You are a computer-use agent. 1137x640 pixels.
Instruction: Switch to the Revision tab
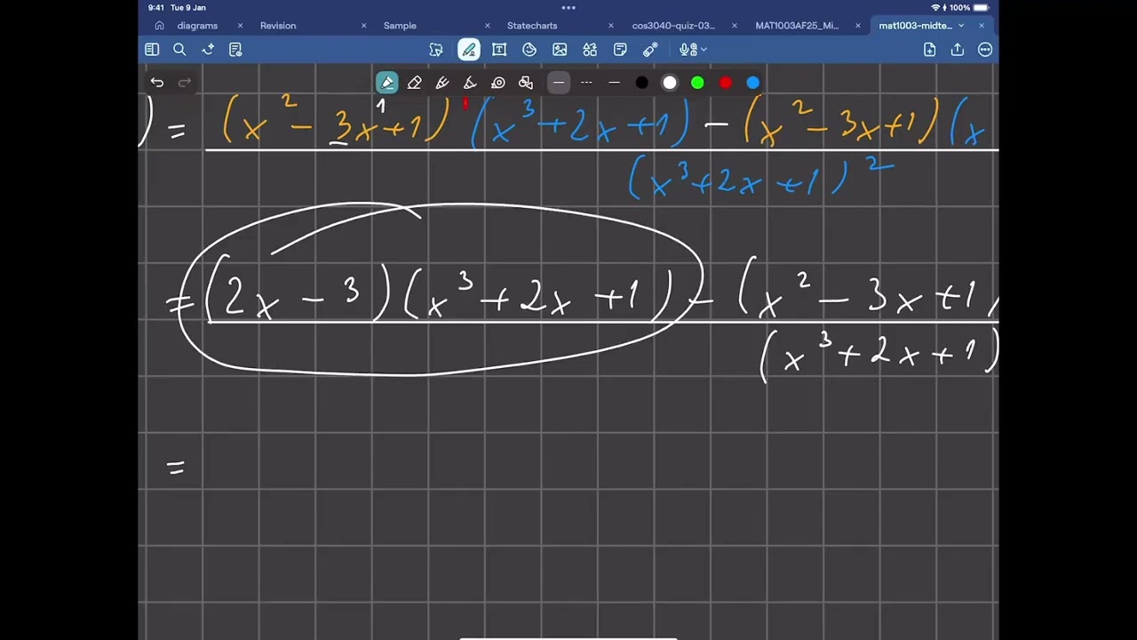pyautogui.click(x=278, y=26)
